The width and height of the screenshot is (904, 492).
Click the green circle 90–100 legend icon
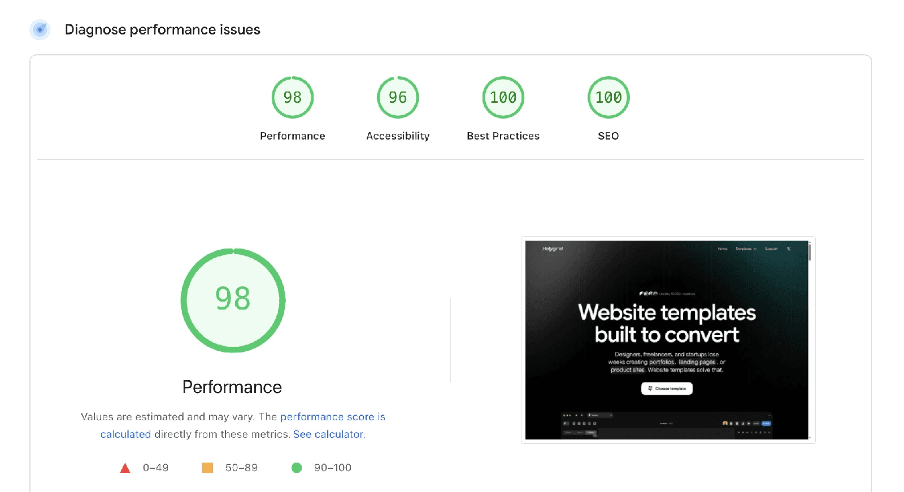click(297, 468)
